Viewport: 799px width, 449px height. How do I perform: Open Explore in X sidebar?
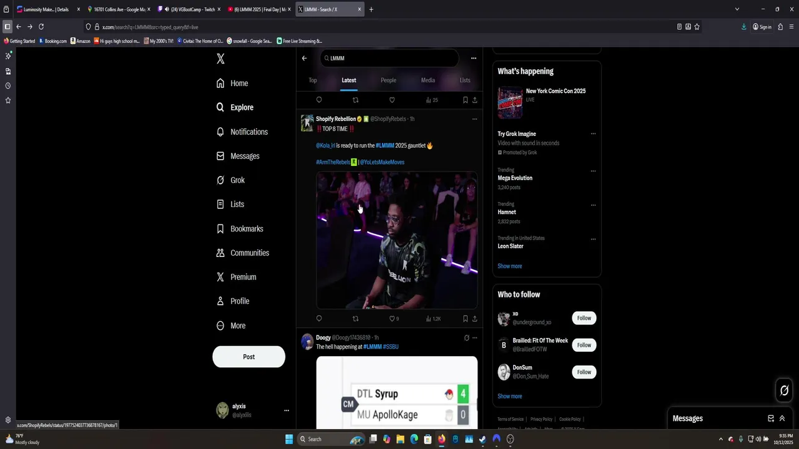[x=235, y=107]
